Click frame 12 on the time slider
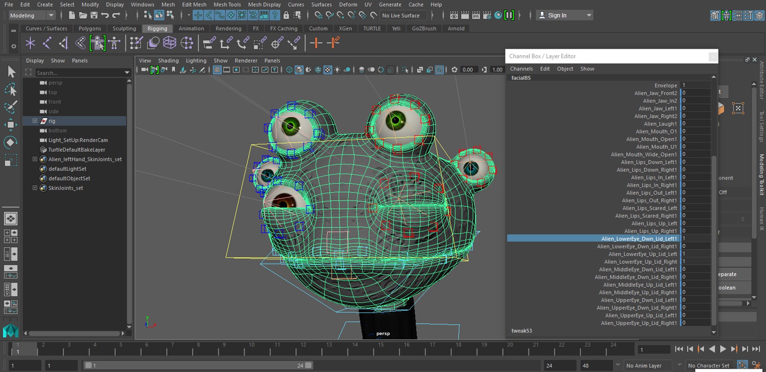The image size is (766, 372). [304, 349]
